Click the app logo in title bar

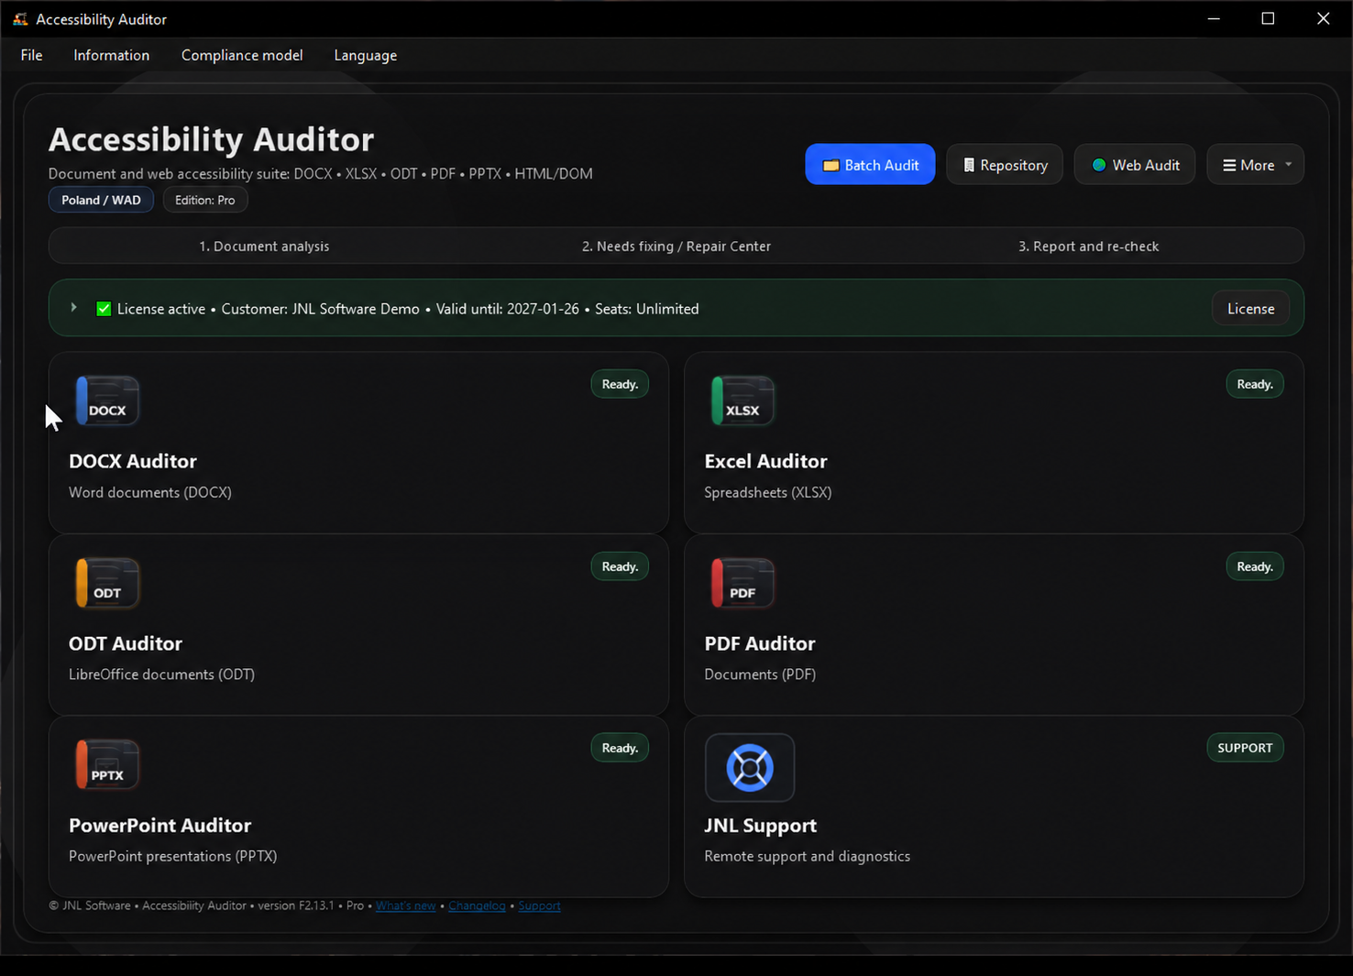[x=20, y=18]
